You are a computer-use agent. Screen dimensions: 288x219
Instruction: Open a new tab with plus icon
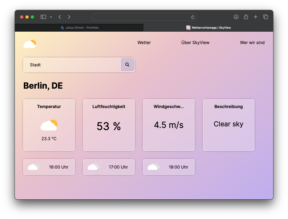pyautogui.click(x=255, y=17)
